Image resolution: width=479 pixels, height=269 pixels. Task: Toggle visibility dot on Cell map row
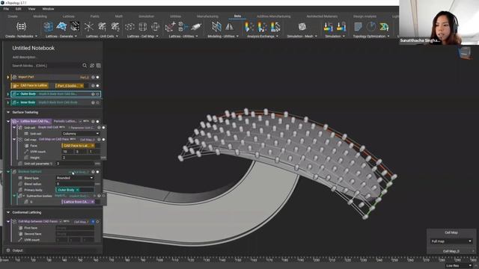(x=103, y=140)
